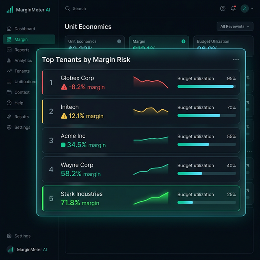Click the -8.2% margin value

tap(87, 87)
